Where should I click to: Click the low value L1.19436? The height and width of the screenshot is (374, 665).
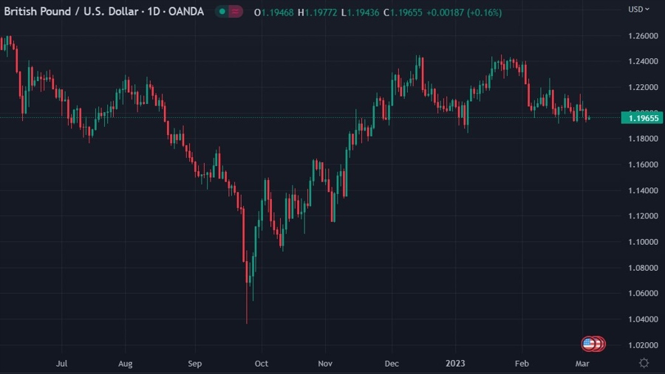point(360,13)
